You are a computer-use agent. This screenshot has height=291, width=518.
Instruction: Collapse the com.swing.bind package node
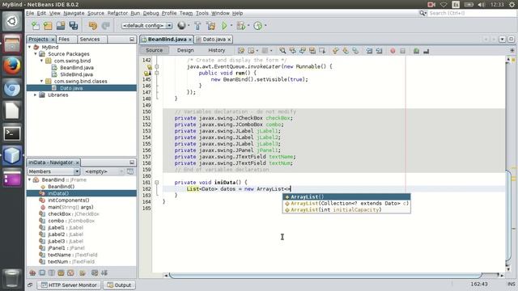(x=41, y=61)
